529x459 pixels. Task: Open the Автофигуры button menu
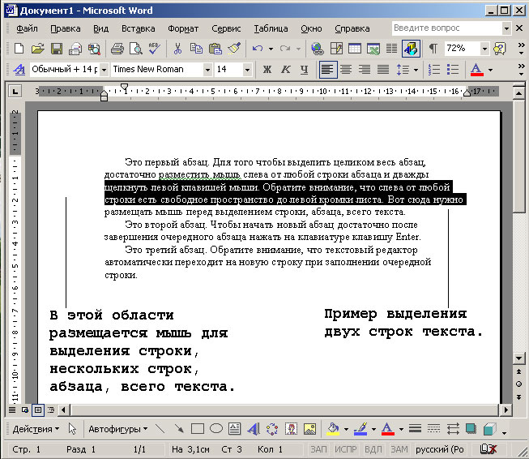(117, 428)
